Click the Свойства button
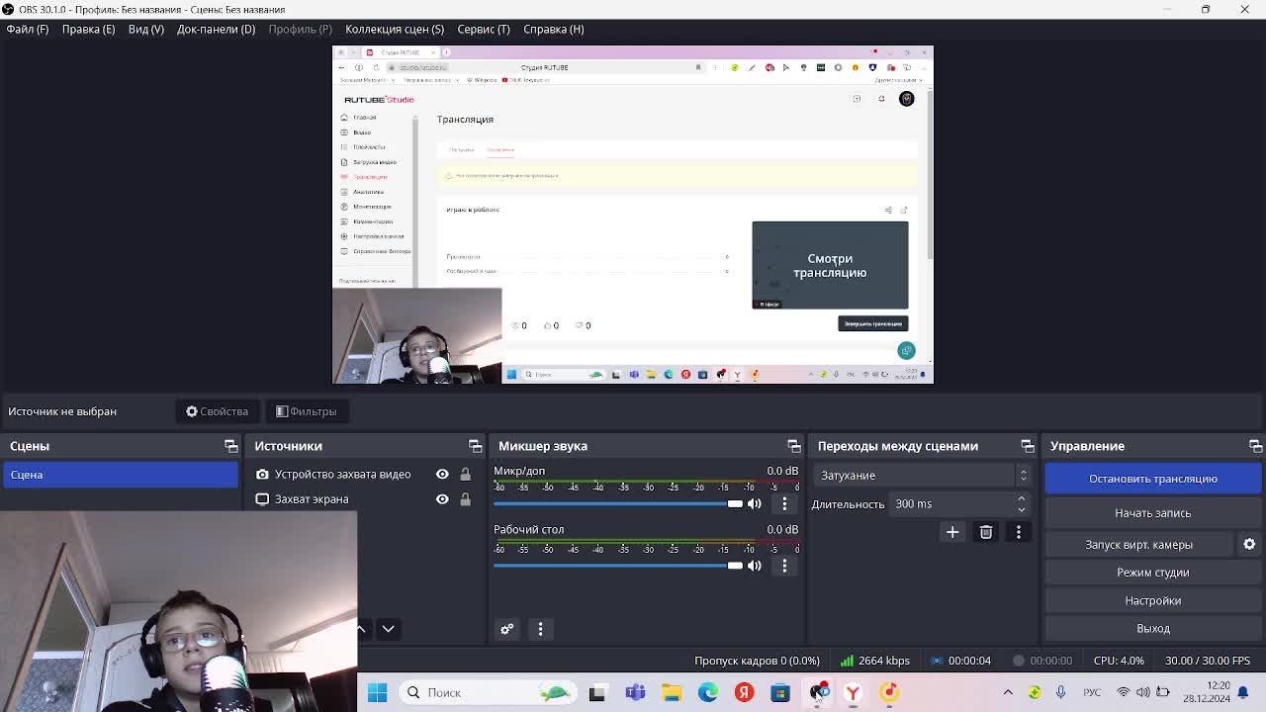 pyautogui.click(x=217, y=411)
